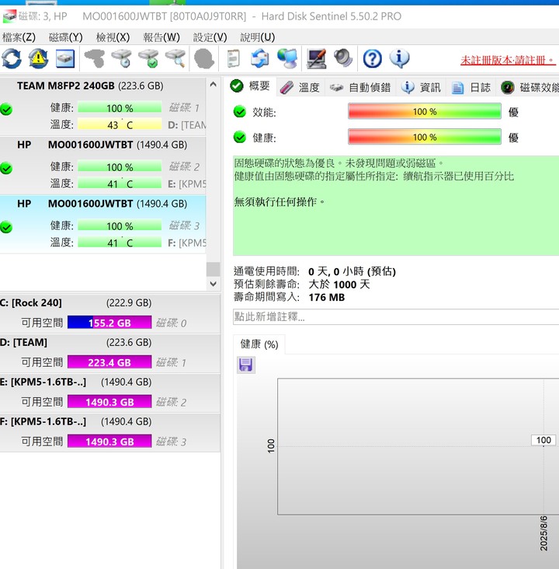This screenshot has width=559, height=569.
Task: Open the 檔案(Z) menu
Action: point(19,37)
